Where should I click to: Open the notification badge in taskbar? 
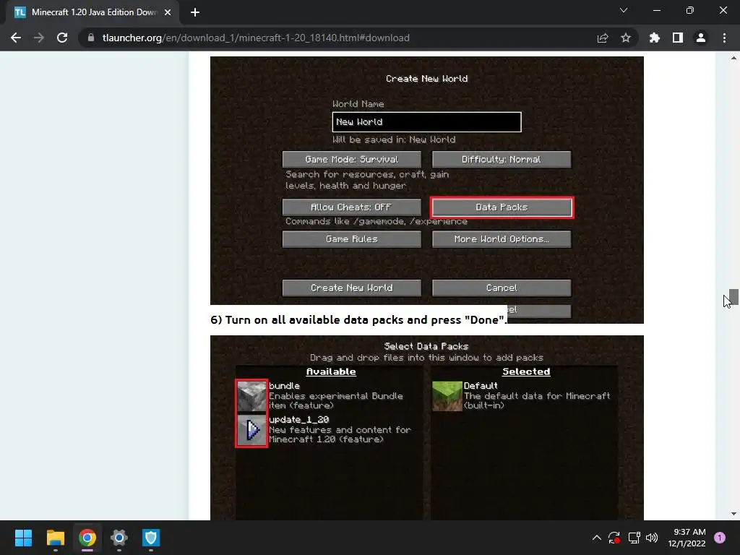pyautogui.click(x=720, y=538)
